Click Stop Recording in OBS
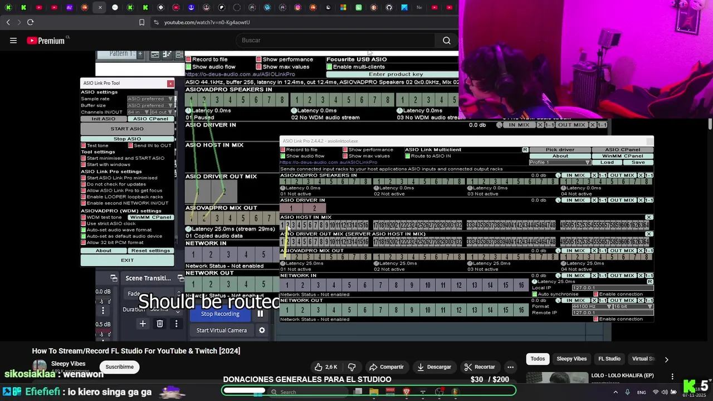 [x=220, y=314]
